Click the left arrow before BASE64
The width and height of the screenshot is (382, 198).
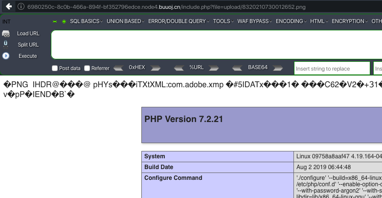coord(237,68)
